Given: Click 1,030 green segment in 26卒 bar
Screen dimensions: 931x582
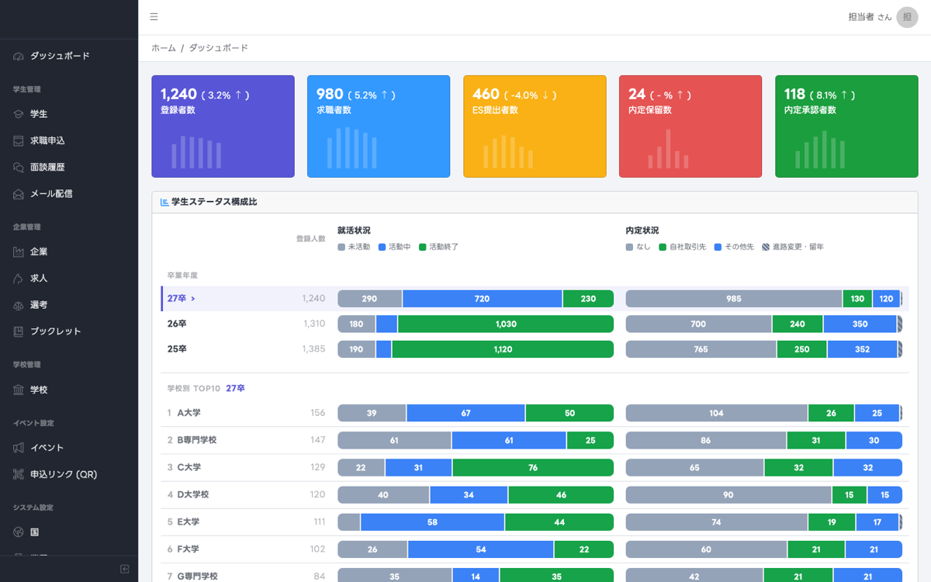Looking at the screenshot, I should (506, 324).
